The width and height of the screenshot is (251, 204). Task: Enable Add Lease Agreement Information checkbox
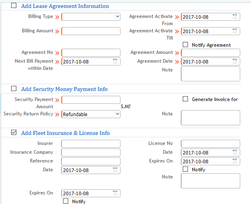14,6
